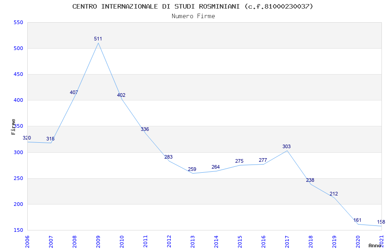386x250 pixels.
Task: Click the 318 data label at 2007
Action: tap(50, 139)
